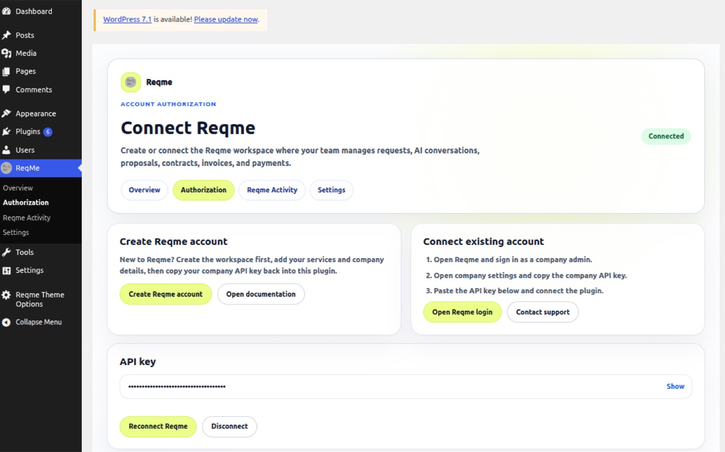Click the ReqMe sidebar logo icon
The height and width of the screenshot is (452, 725).
point(6,168)
